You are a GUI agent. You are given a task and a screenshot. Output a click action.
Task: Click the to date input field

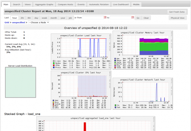[x=121, y=18]
